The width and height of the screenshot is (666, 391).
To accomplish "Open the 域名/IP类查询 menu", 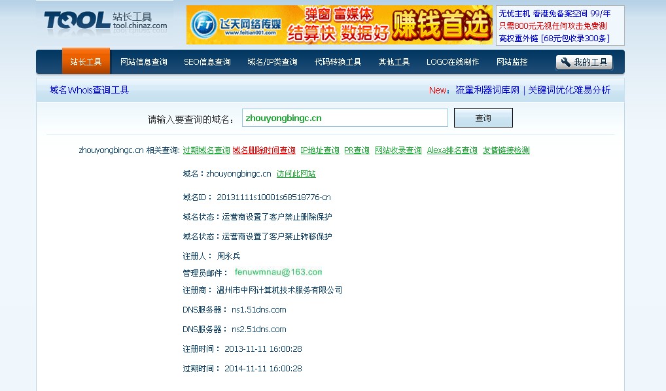I will pyautogui.click(x=272, y=62).
